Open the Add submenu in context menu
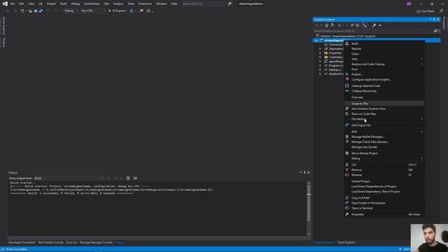 point(384,132)
